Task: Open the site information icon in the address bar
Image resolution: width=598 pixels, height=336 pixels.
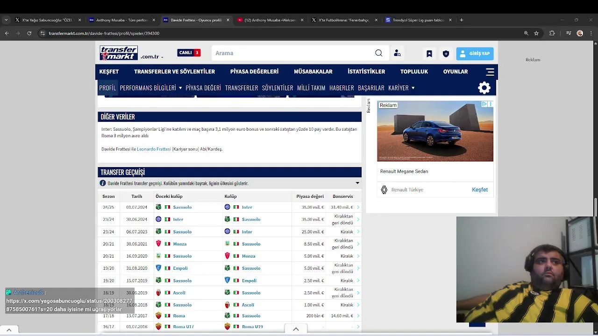Action: point(43,33)
